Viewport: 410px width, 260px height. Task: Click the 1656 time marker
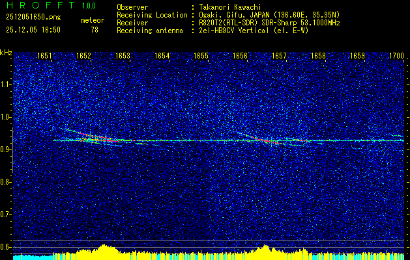(x=240, y=56)
